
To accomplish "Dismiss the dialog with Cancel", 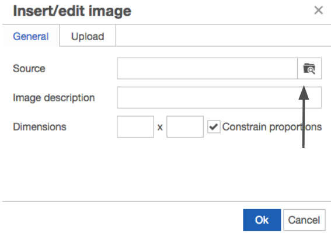I will 304,220.
